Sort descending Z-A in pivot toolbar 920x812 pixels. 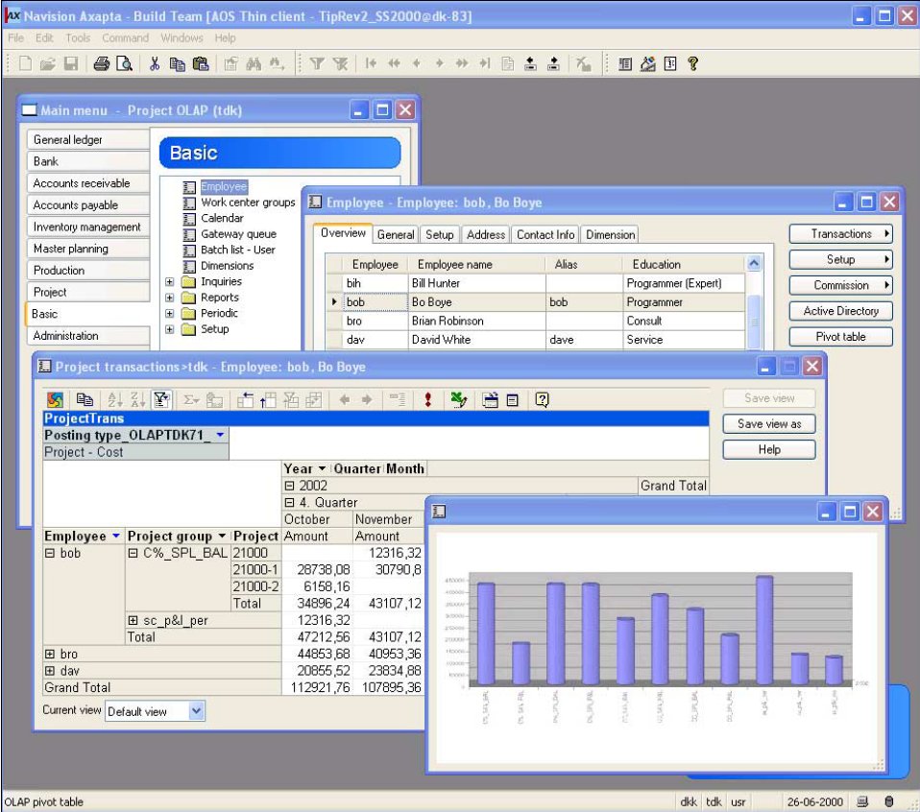[x=138, y=400]
